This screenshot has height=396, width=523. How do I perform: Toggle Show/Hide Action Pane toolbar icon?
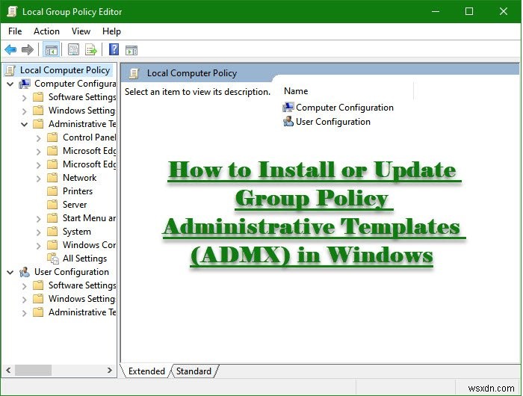(x=131, y=50)
